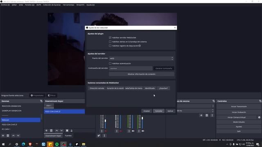
Task: Click Aceptar in websocket dialog
Action: (x=147, y=111)
